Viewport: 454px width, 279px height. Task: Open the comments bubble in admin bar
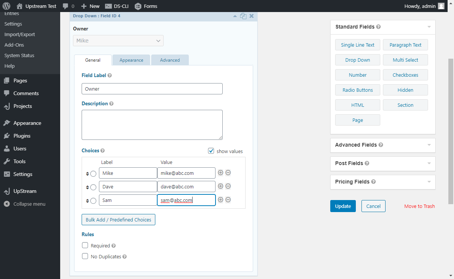68,6
